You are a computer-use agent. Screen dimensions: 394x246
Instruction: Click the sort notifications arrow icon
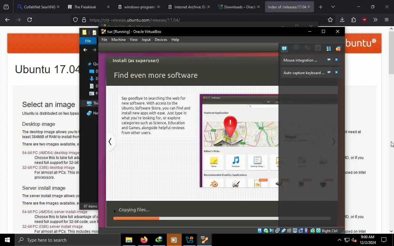coord(328,49)
